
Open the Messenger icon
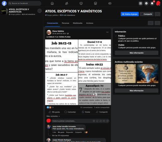pyautogui.click(x=146, y=3)
